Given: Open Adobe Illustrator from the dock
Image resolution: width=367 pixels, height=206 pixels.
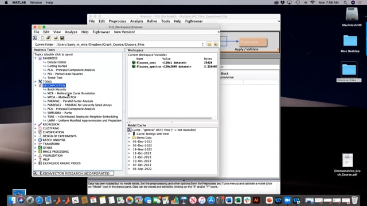Looking at the screenshot, I should [256, 200].
